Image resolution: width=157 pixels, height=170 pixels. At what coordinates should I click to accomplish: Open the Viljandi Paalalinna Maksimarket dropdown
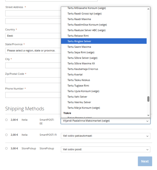tap(105, 121)
